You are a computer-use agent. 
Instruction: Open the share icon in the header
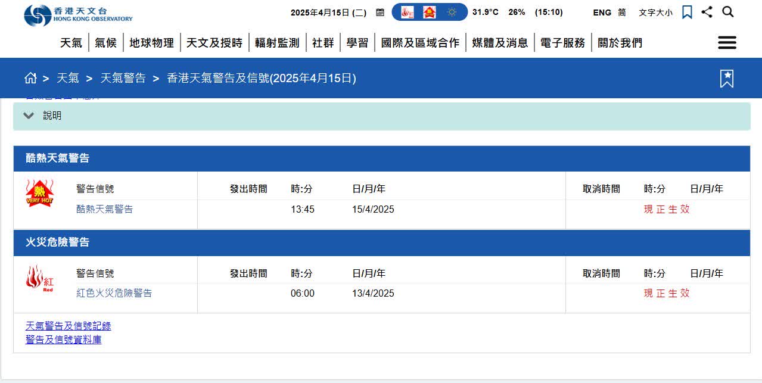pyautogui.click(x=707, y=12)
